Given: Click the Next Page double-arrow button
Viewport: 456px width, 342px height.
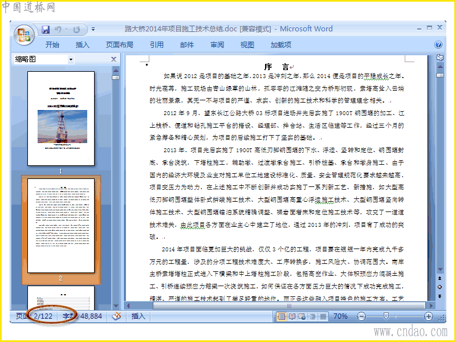Looking at the screenshot, I should [439, 296].
